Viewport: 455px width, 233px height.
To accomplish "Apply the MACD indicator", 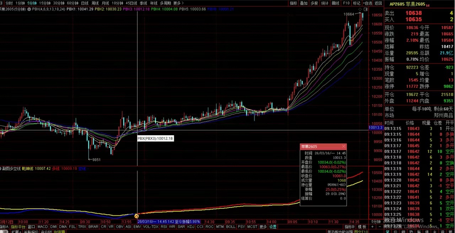I will click(43, 227).
